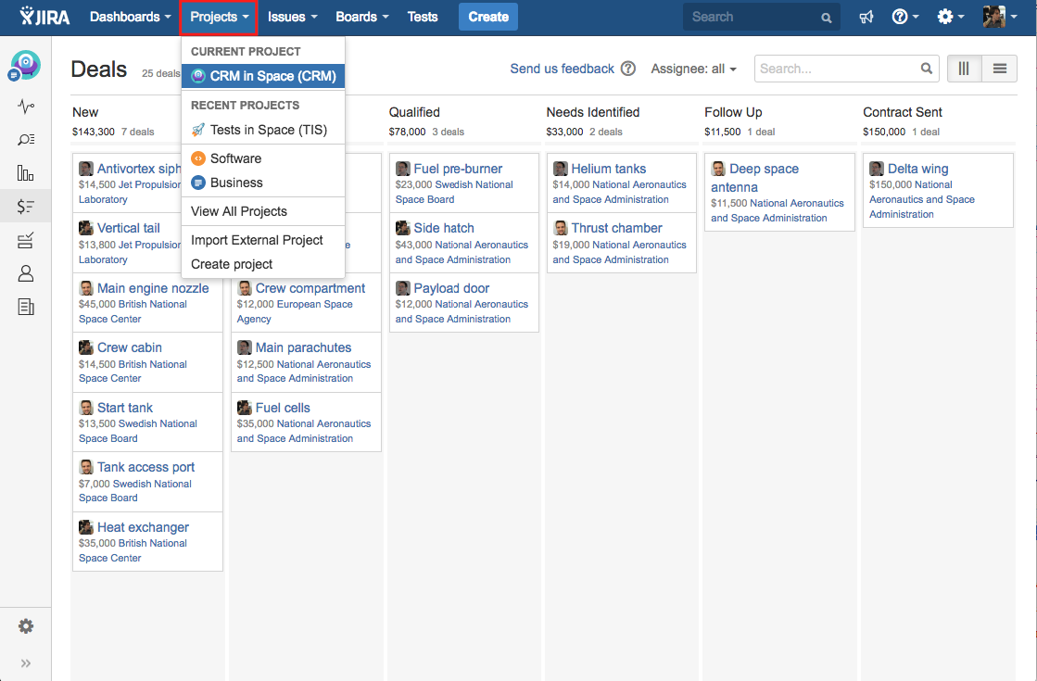The height and width of the screenshot is (681, 1037).
Task: Open the Start tank deal
Action: [x=125, y=408]
